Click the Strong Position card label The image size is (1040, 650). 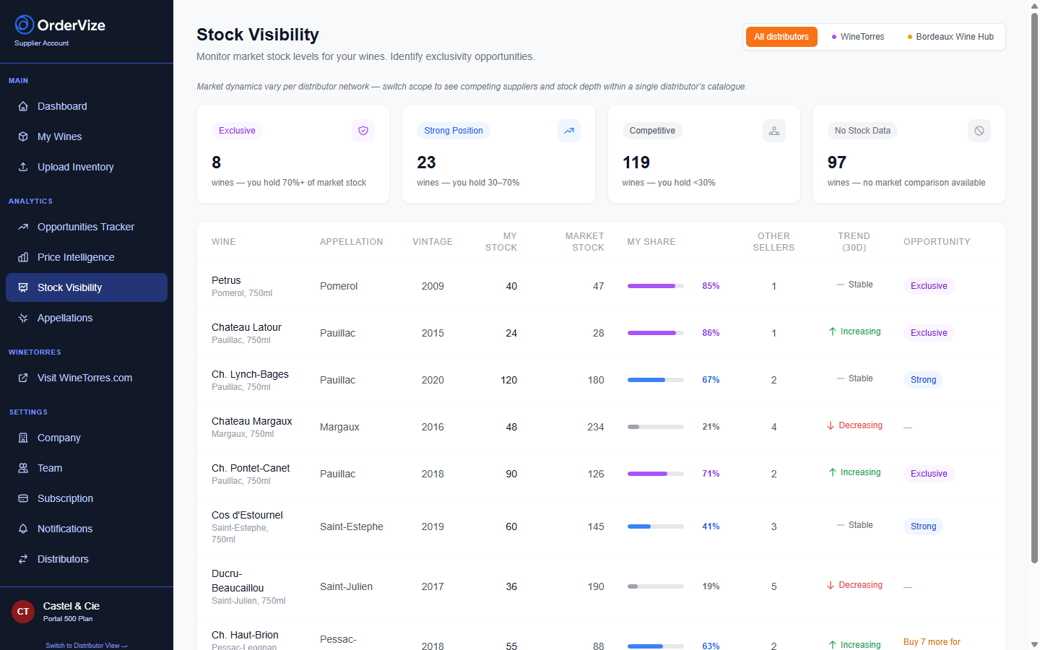pyautogui.click(x=454, y=131)
